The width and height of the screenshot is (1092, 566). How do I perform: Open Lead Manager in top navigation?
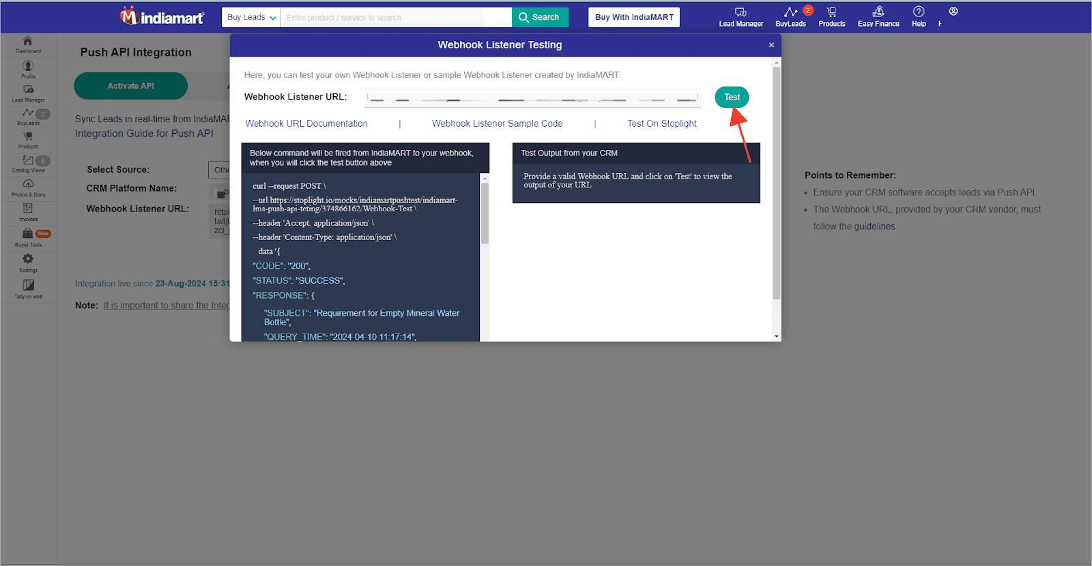click(x=741, y=17)
